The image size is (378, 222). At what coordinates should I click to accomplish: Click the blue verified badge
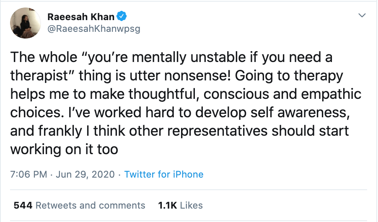[122, 17]
